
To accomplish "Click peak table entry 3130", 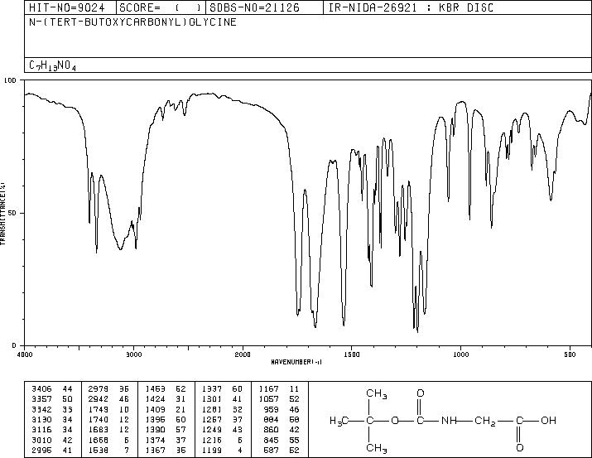I will [41, 419].
